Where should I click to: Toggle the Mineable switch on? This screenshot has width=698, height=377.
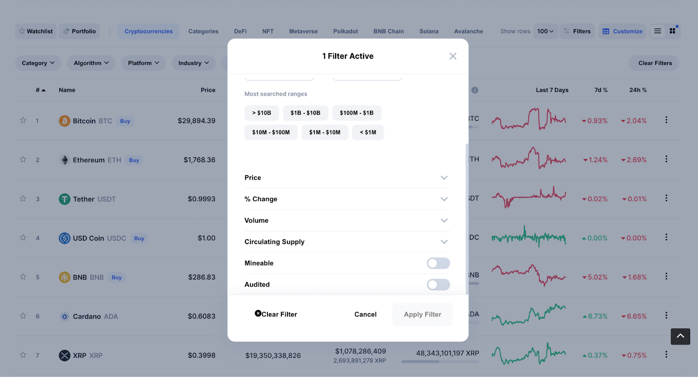[x=438, y=263]
